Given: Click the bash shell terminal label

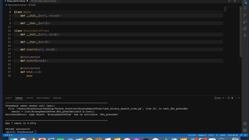Looking at the screenshot, I should pos(217,98).
